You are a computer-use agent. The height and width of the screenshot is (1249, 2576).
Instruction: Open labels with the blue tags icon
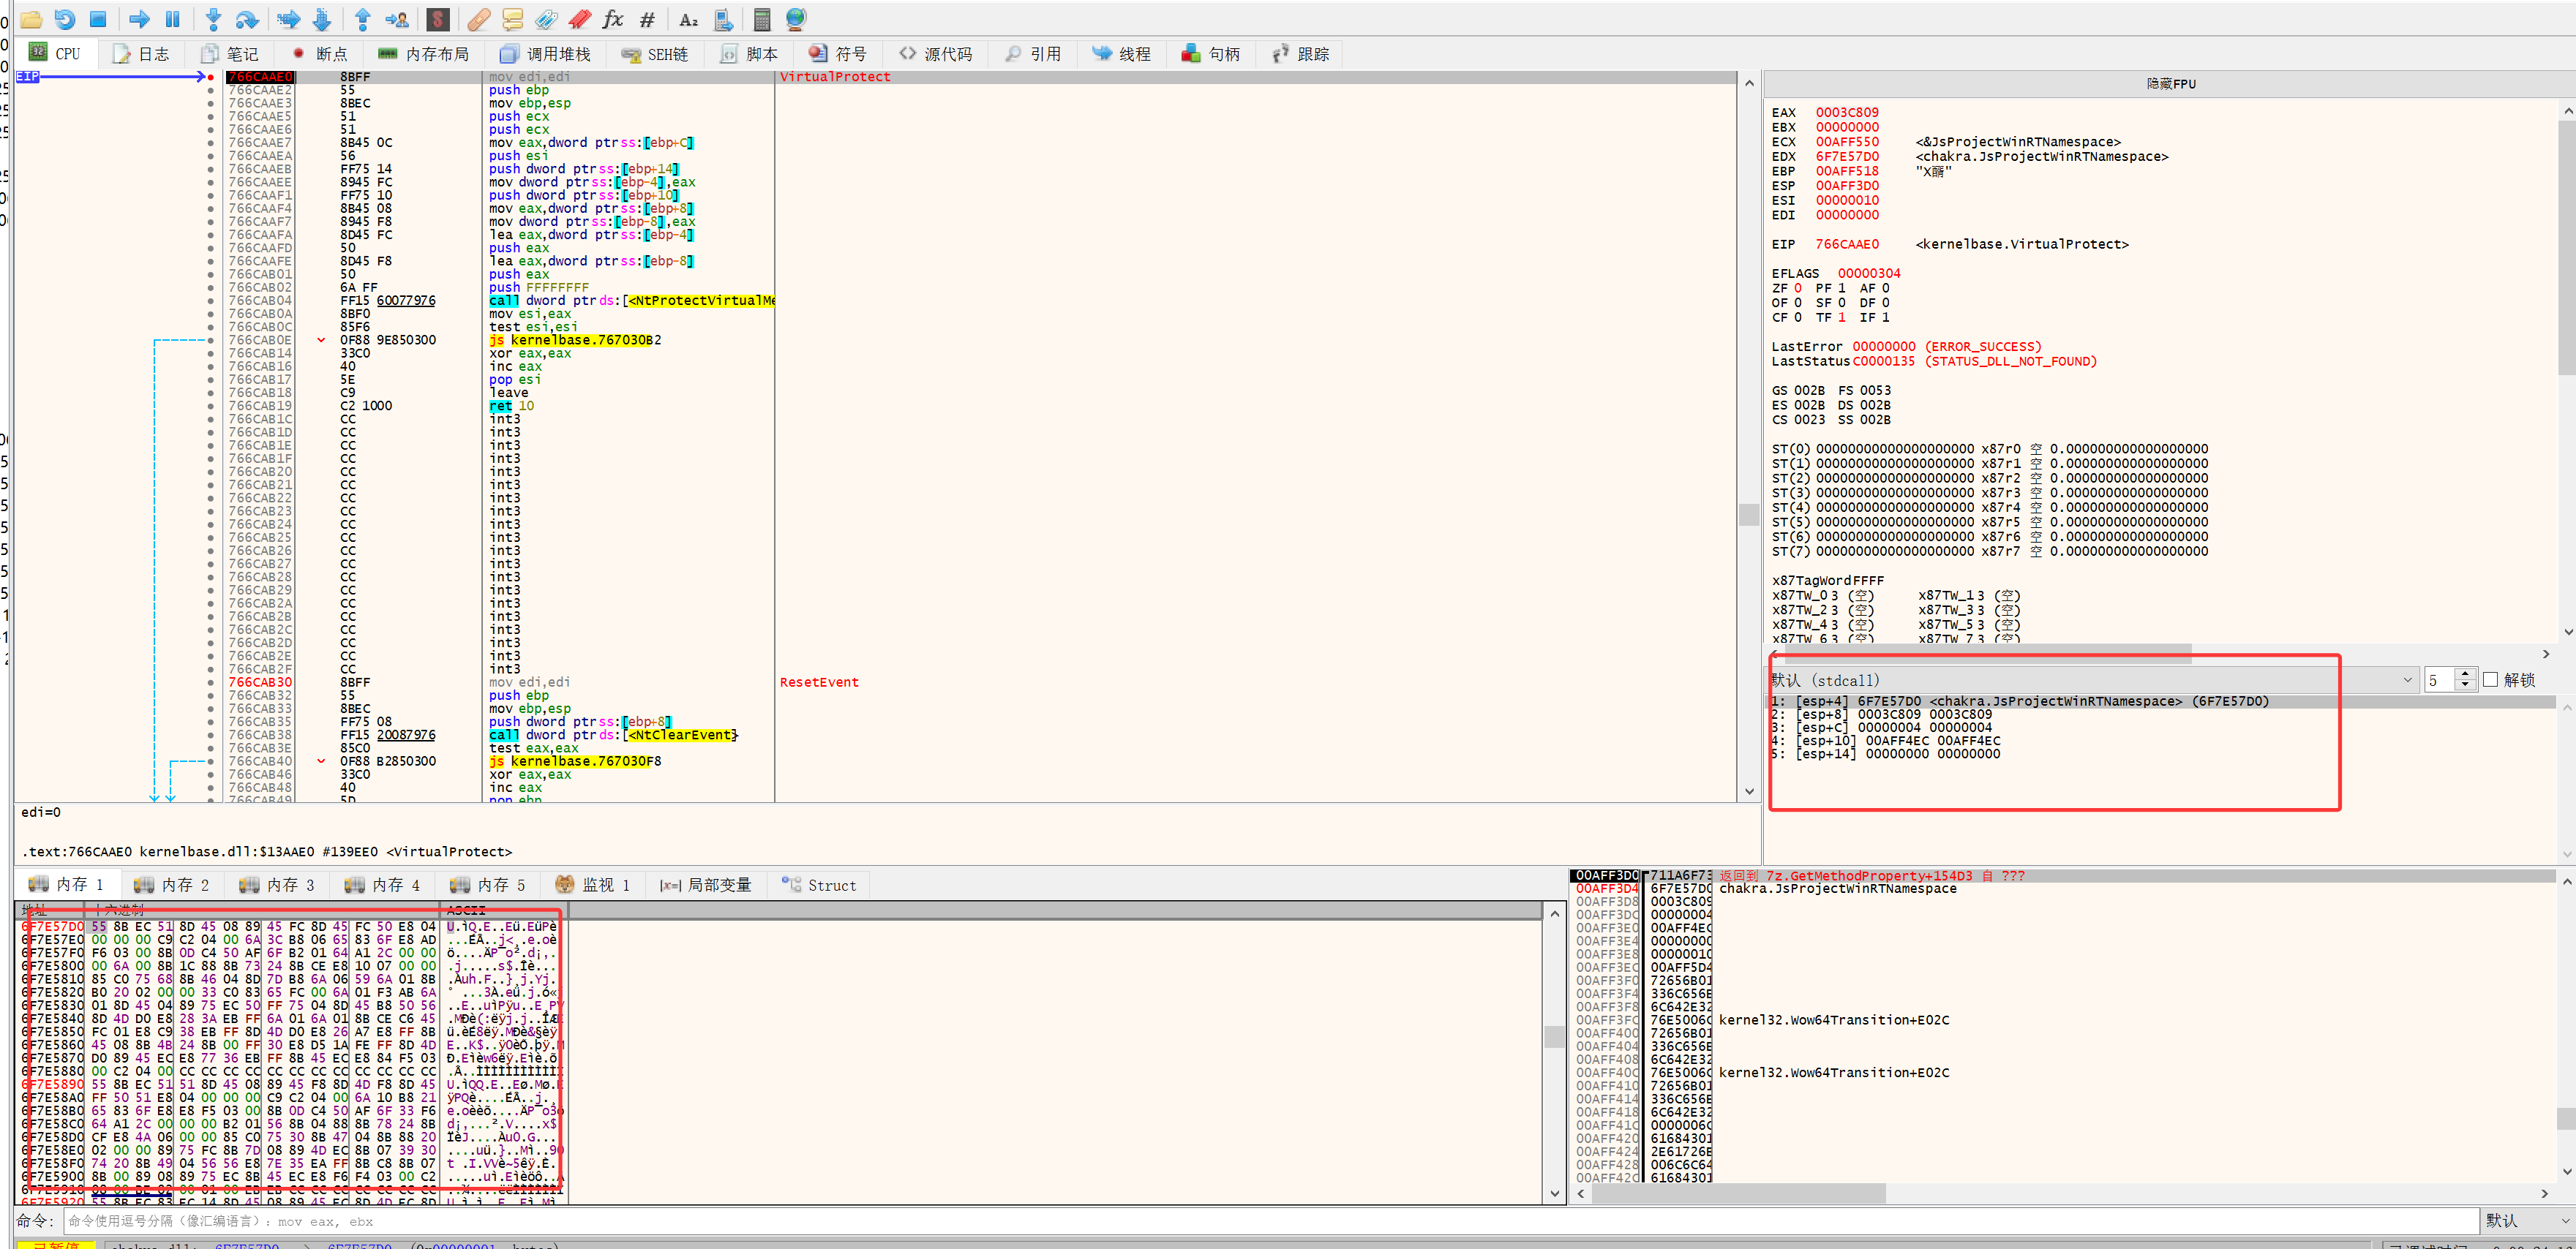tap(546, 19)
